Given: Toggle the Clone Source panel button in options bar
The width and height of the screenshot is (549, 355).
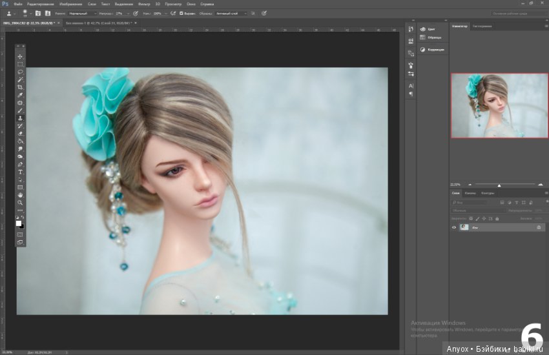Looking at the screenshot, I should (x=48, y=14).
